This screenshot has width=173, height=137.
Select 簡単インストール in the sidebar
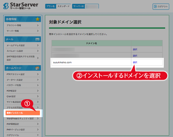coord(22,113)
